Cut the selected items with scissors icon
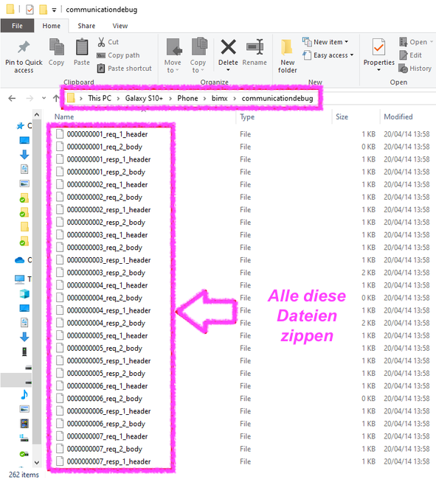This screenshot has width=436, height=482. [x=101, y=42]
